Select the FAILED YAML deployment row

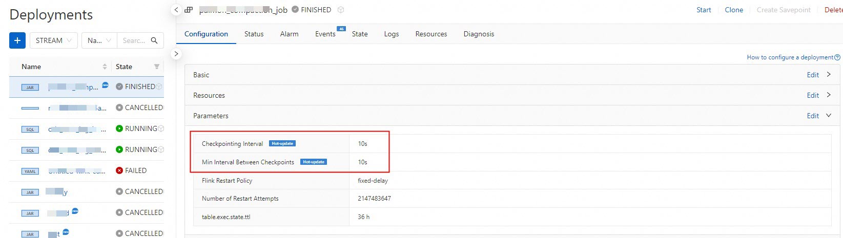coord(87,170)
